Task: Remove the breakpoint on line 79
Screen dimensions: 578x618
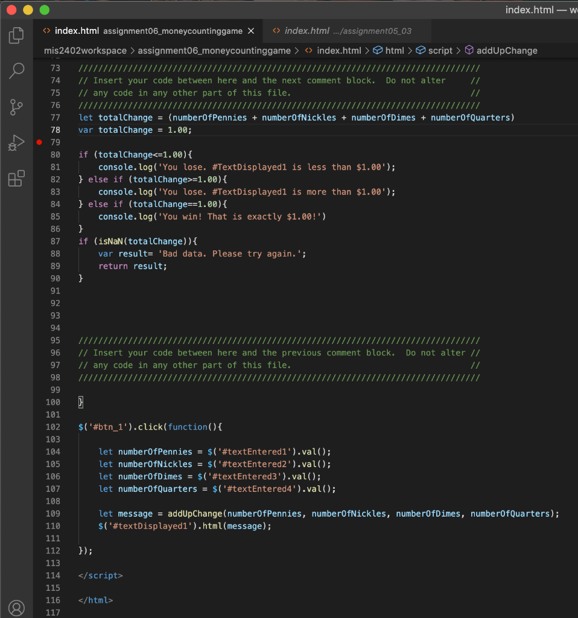Action: (x=39, y=142)
